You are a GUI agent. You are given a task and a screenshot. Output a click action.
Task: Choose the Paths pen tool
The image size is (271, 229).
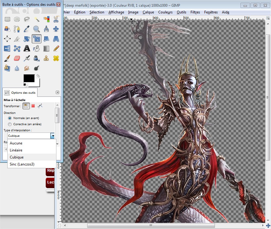pyautogui.click(x=17, y=29)
